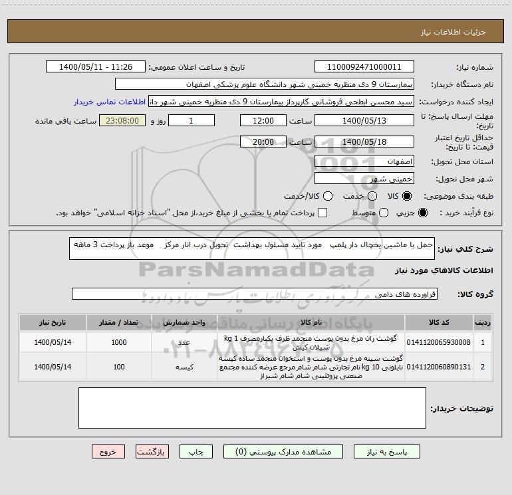Viewport: 512px width, 495px height.
Task: Click the استان محل تحویل field اصفهان
Action: 364,161
